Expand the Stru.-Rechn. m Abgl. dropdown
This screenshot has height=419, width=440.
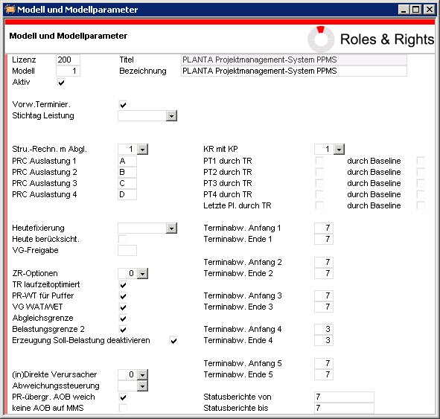142,150
